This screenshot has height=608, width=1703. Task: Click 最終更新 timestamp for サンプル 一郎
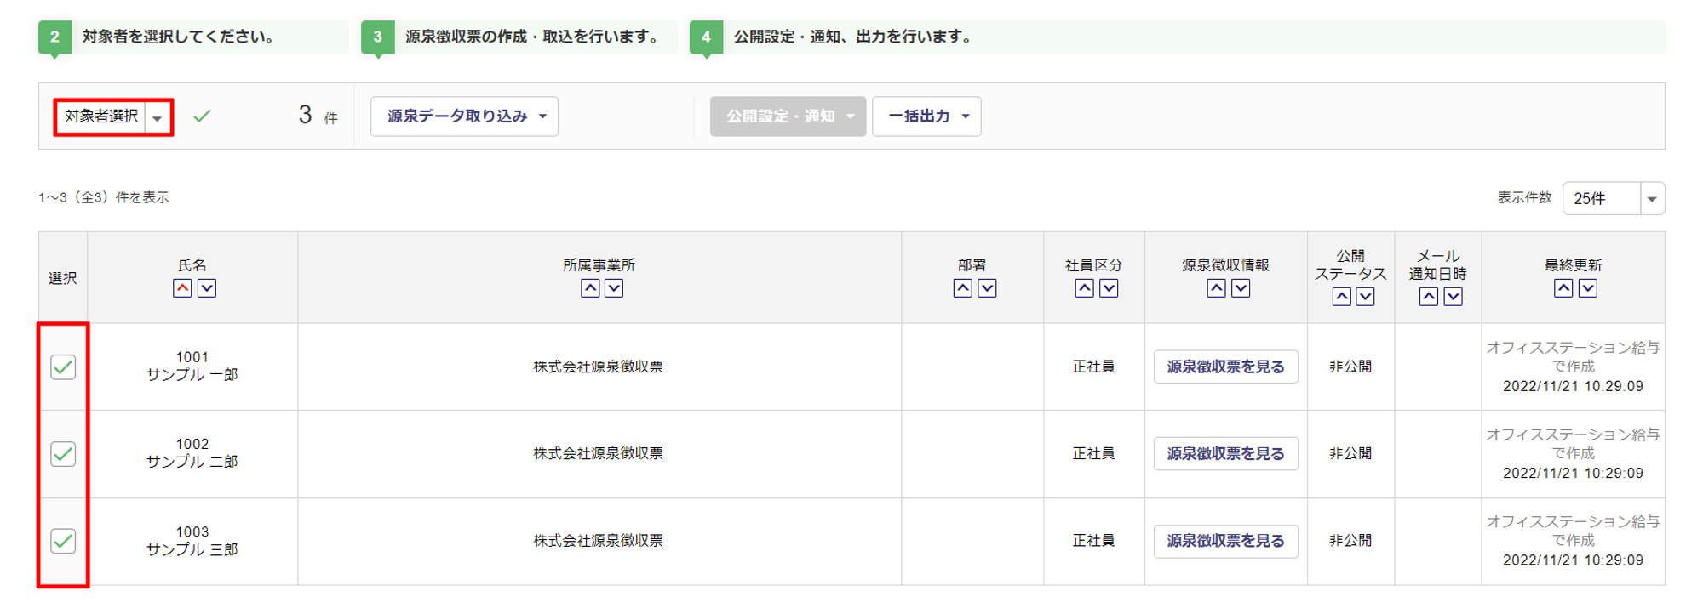coord(1573,386)
